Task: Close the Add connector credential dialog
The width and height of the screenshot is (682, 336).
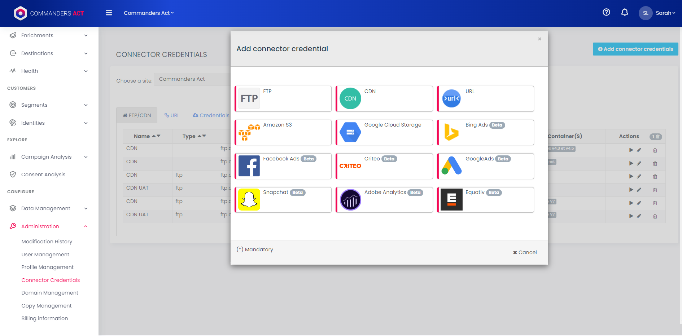Action: tap(539, 39)
